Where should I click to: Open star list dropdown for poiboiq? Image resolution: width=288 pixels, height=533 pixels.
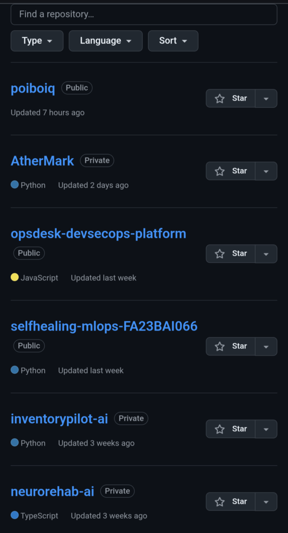pyautogui.click(x=266, y=98)
